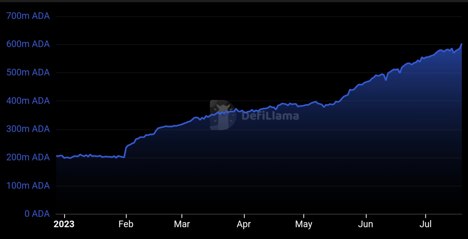Viewport: 468px width, 239px height.
Task: Select the Feb axis label
Action: coord(126,224)
